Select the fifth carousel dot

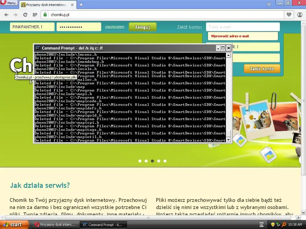coord(165,161)
